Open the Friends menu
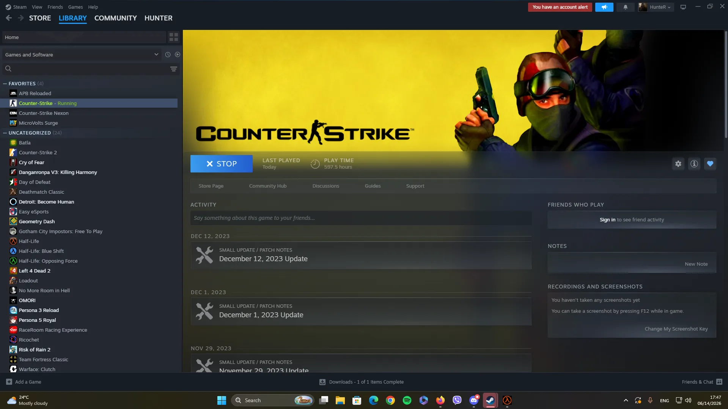This screenshot has height=409, width=728. (55, 7)
